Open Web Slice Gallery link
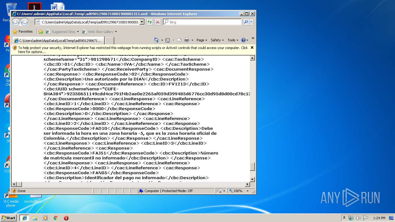 coord(99,31)
